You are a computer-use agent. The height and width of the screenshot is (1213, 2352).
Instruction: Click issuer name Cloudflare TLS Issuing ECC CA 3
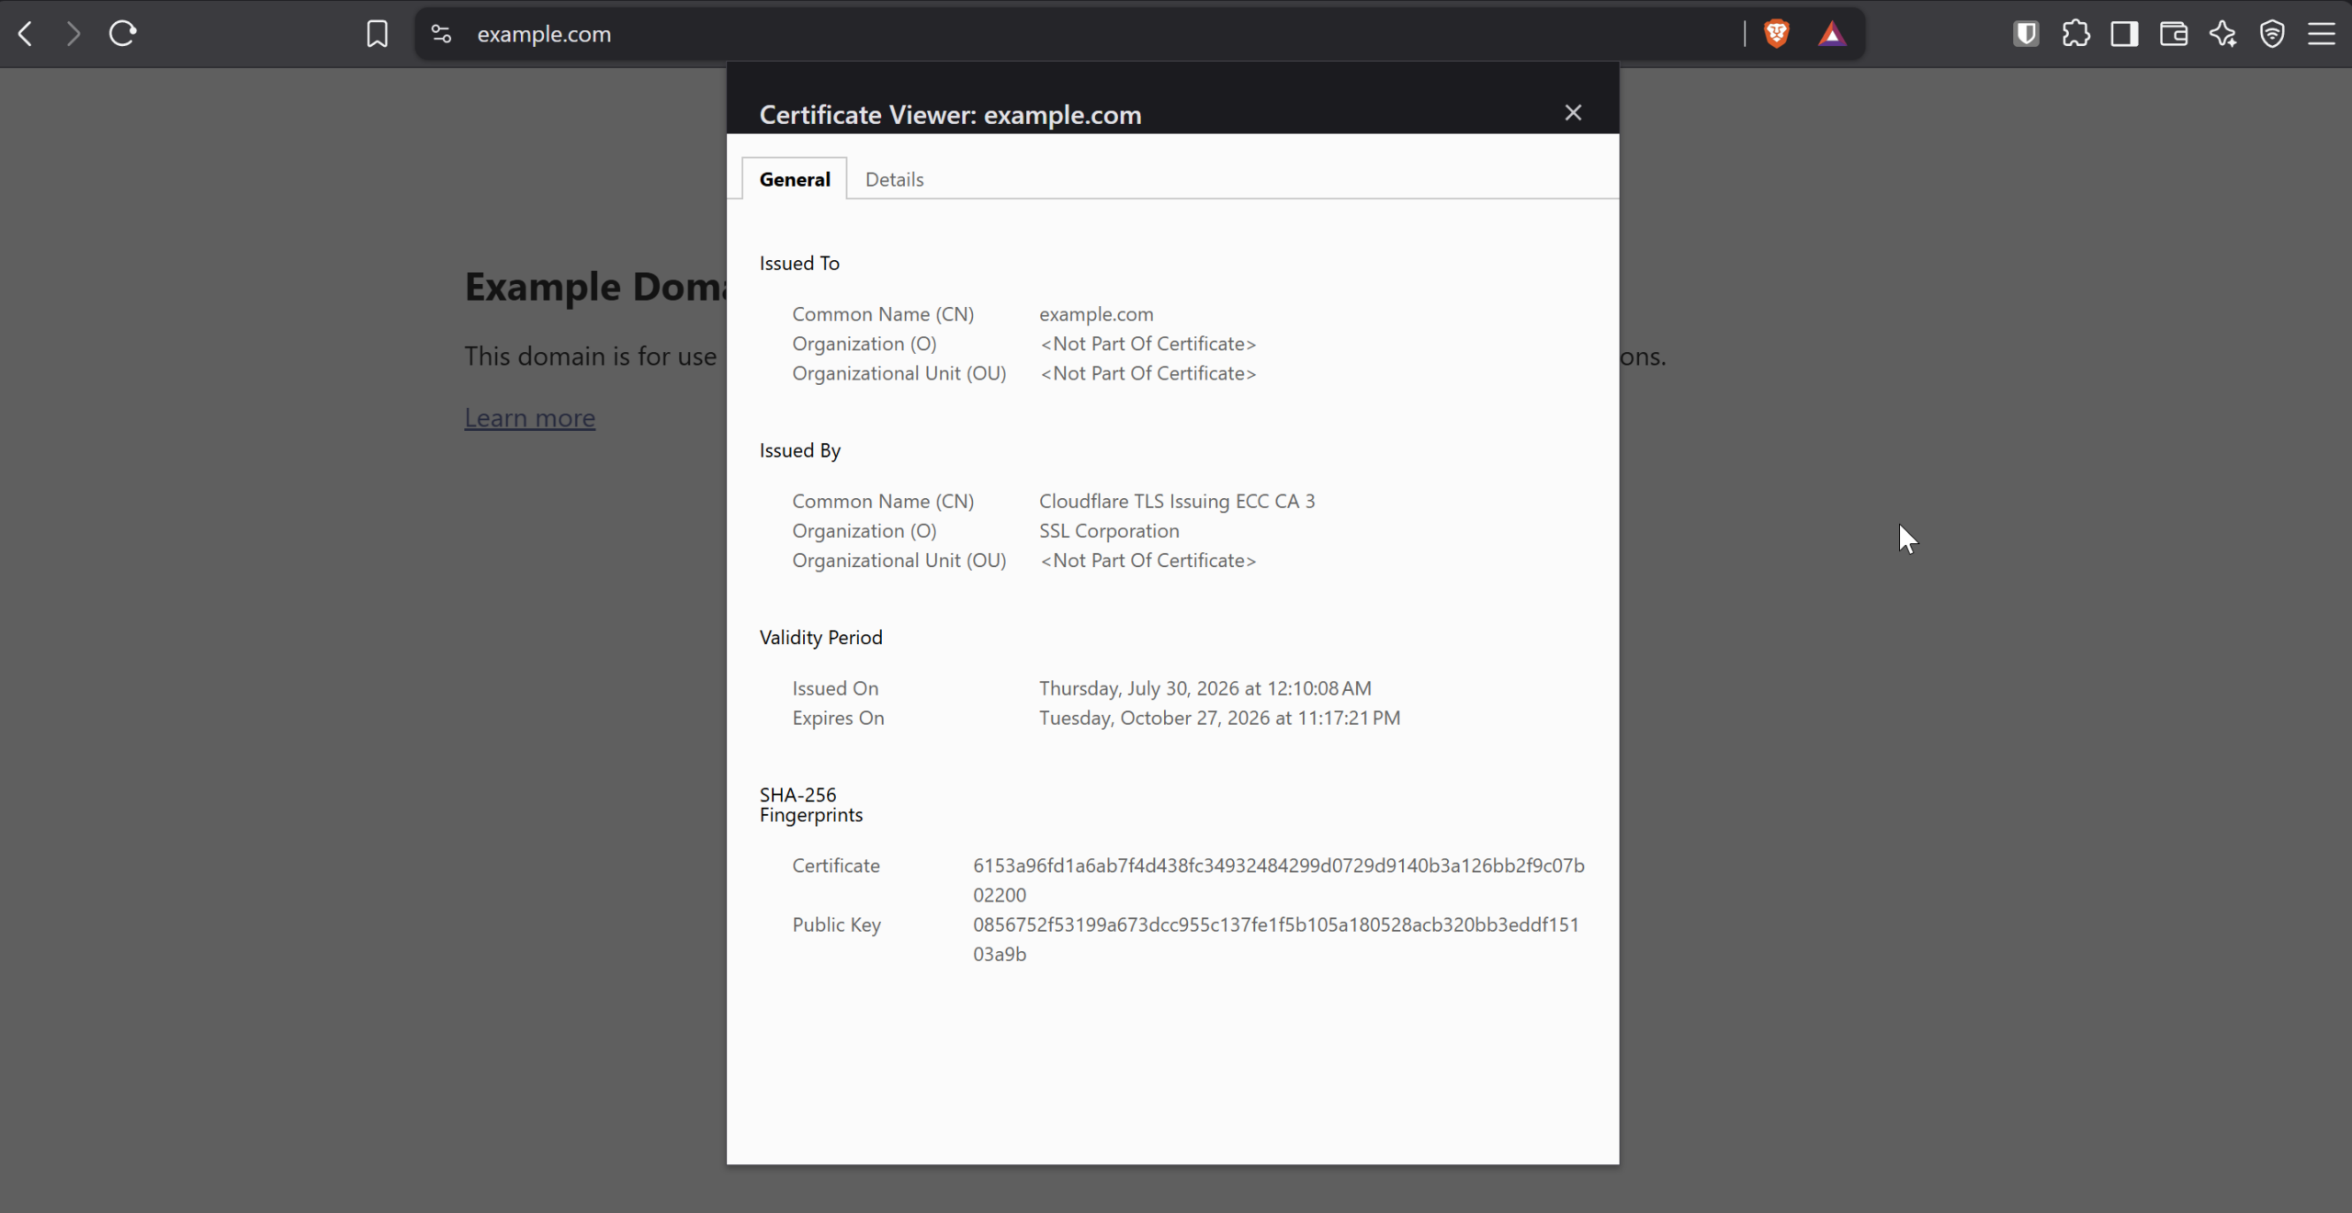pyautogui.click(x=1177, y=502)
